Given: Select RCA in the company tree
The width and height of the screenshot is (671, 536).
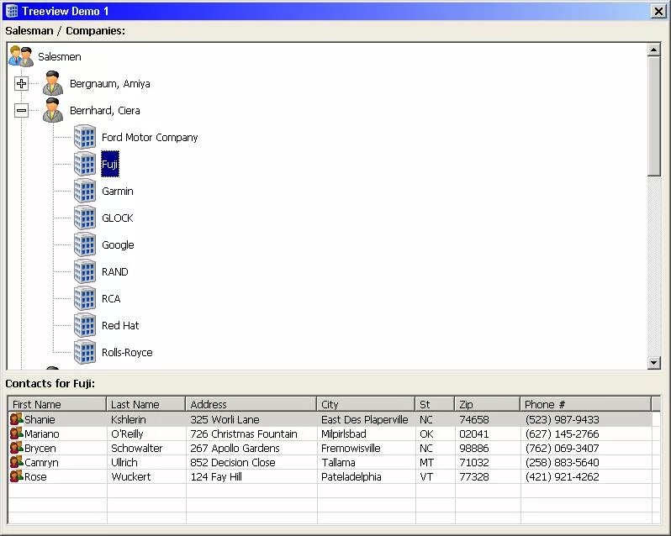Looking at the screenshot, I should [x=111, y=299].
